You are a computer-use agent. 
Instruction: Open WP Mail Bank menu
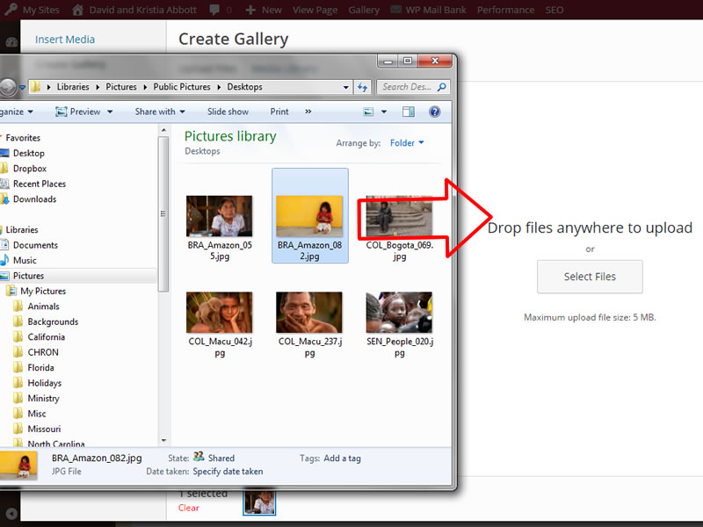[x=429, y=10]
